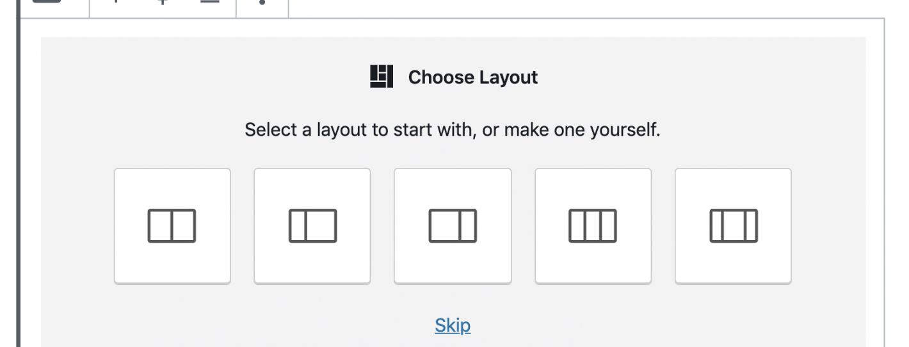Click empty toolbar area right of more options

(576, 6)
